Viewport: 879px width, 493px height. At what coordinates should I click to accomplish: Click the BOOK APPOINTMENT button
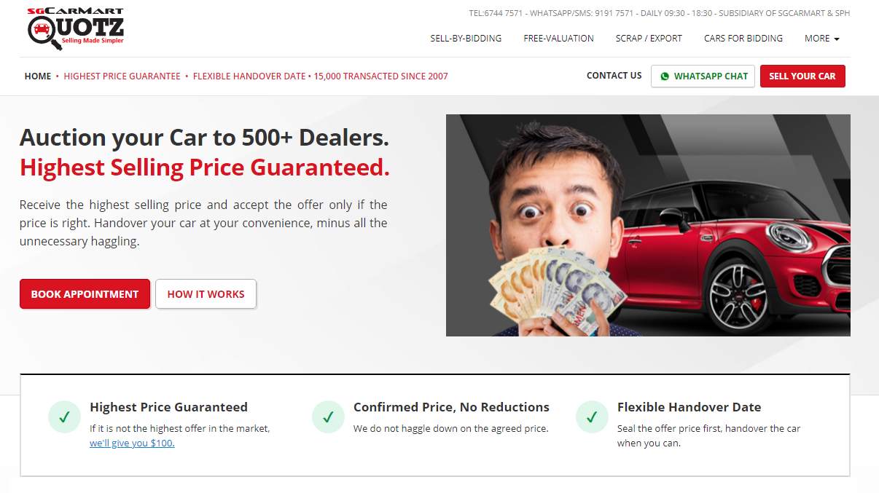[x=85, y=294]
